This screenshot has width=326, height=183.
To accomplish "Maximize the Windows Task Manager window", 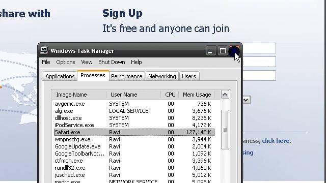I will 223,51.
